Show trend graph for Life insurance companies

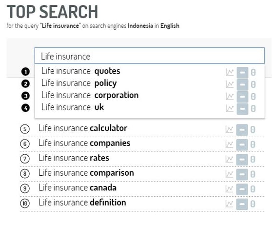(x=229, y=144)
